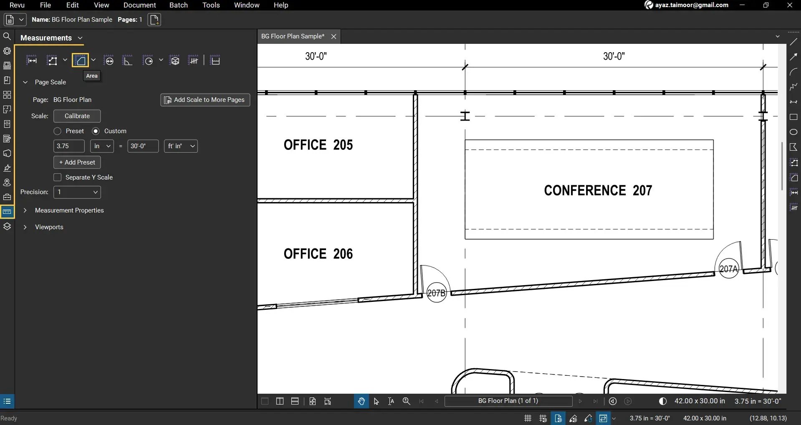The image size is (801, 425).
Task: Select the Ellipse tool in right toolbar
Action: (793, 132)
